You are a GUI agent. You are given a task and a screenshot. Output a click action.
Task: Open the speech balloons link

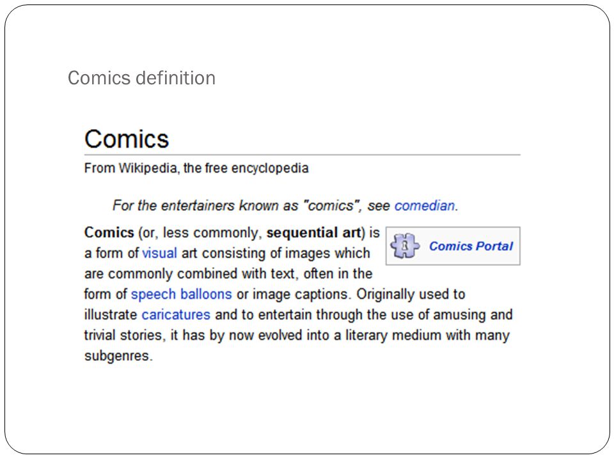tap(181, 294)
